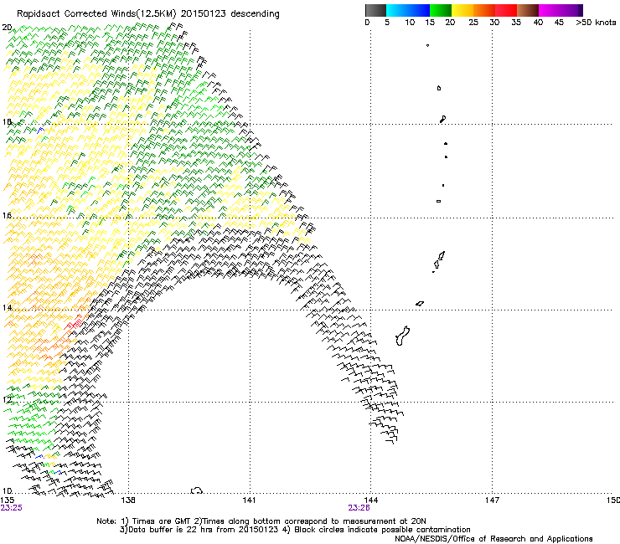Click the longitude label '138'
The height and width of the screenshot is (544, 620).
128,500
